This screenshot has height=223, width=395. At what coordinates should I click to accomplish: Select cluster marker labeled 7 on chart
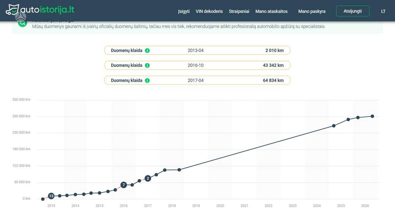click(x=123, y=185)
